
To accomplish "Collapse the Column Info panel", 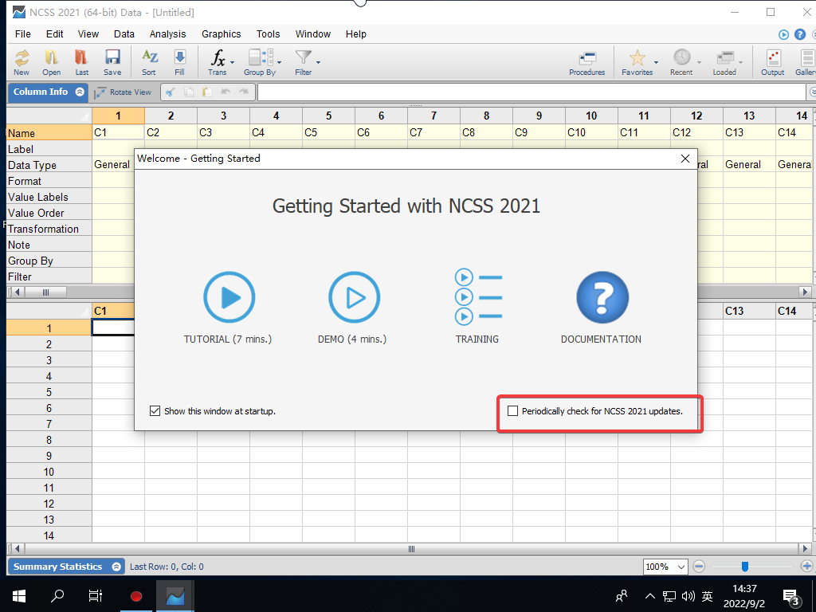I will click(80, 92).
